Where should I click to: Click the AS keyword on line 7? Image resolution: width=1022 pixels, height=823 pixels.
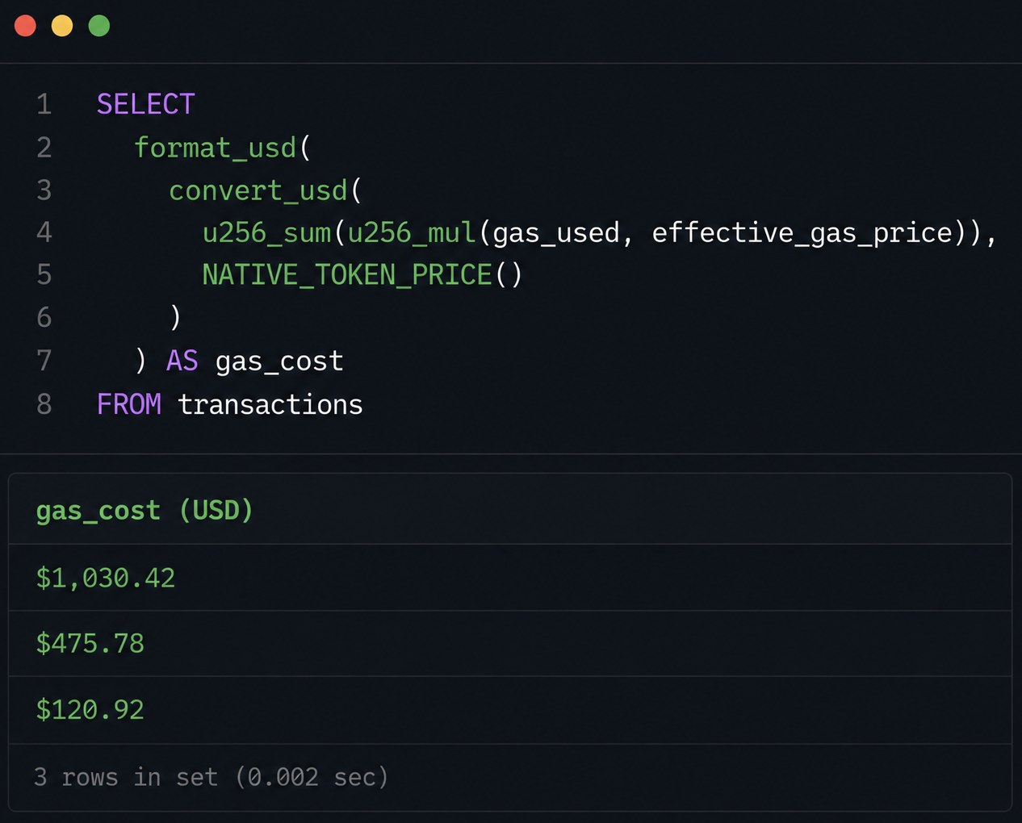tap(182, 361)
